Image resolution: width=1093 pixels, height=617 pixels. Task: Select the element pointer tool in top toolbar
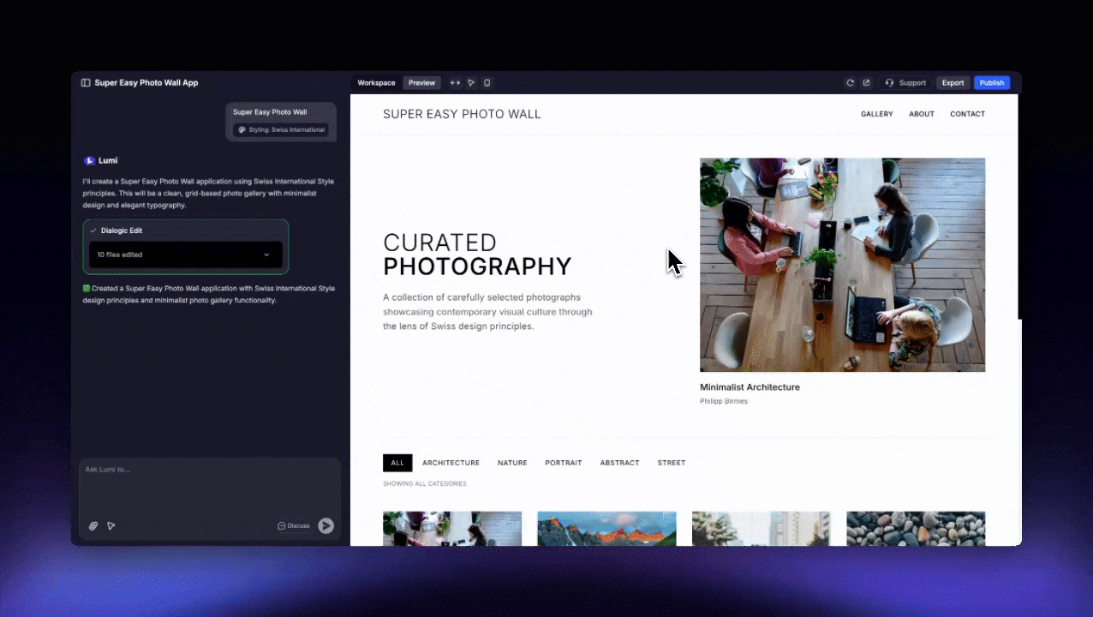pos(471,83)
